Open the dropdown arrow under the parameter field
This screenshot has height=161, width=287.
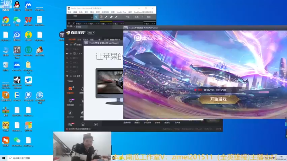pyautogui.click(x=92, y=18)
